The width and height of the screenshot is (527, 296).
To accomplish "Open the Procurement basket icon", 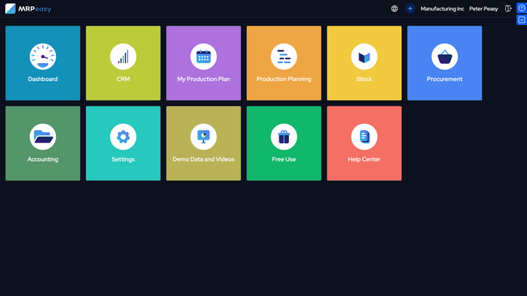I will pos(444,56).
